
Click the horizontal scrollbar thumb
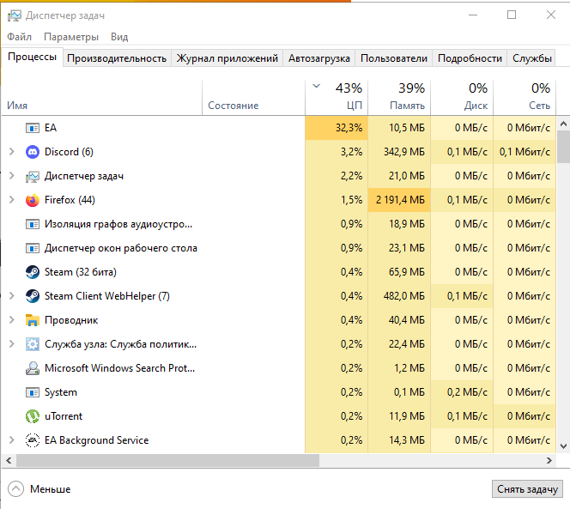(167, 461)
